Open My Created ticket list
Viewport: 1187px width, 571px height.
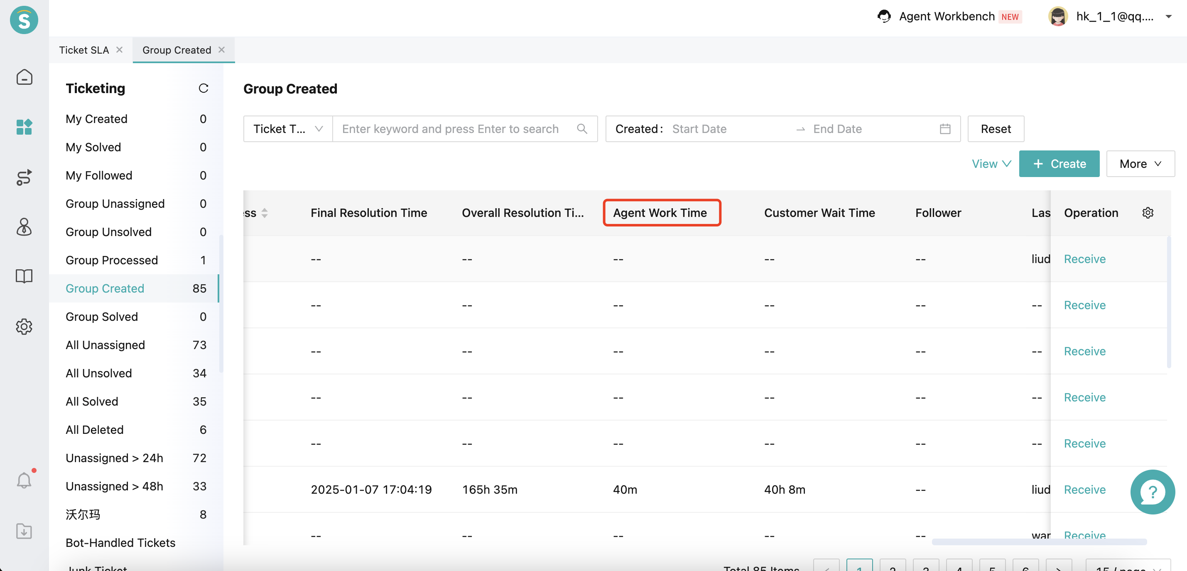pyautogui.click(x=135, y=119)
